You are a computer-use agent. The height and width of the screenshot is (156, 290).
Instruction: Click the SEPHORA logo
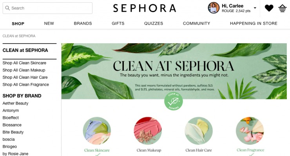[x=145, y=8]
